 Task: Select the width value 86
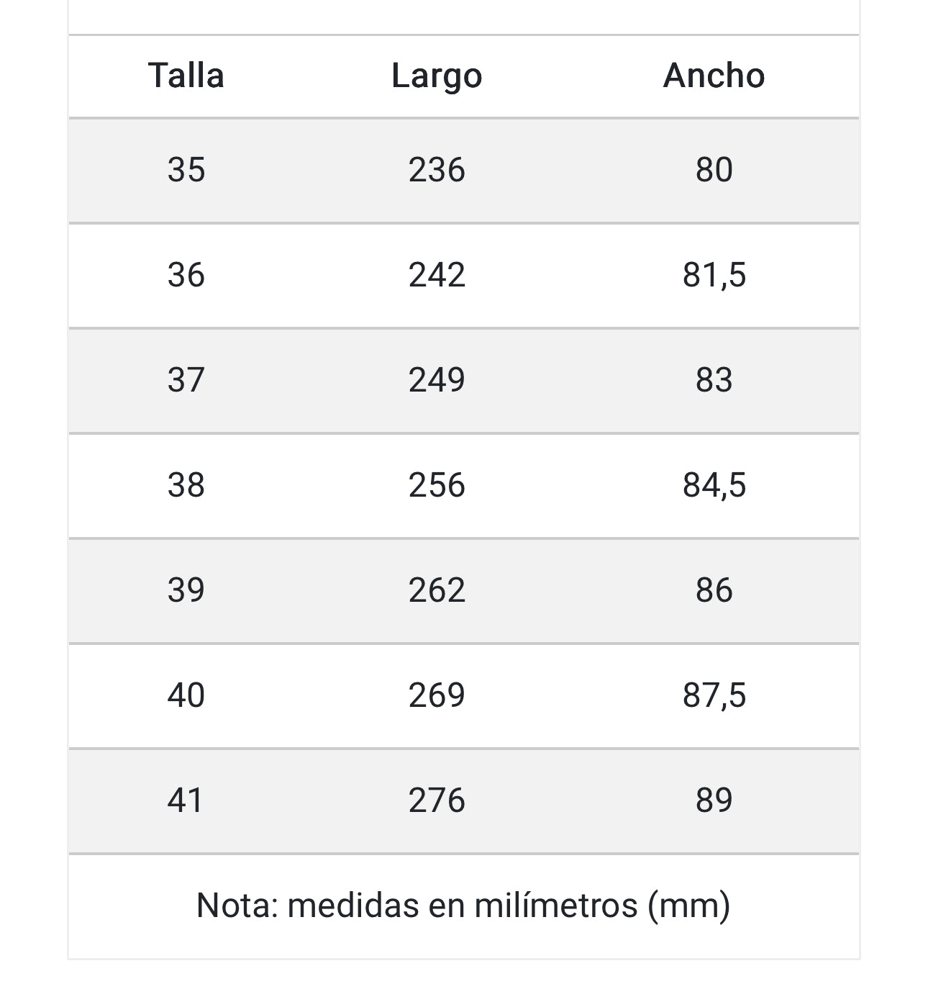(x=714, y=590)
